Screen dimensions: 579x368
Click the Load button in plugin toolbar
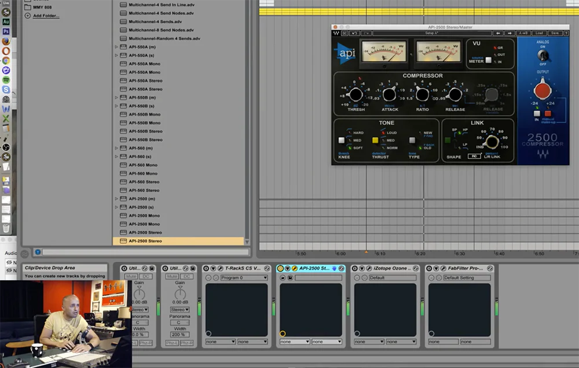pos(539,34)
